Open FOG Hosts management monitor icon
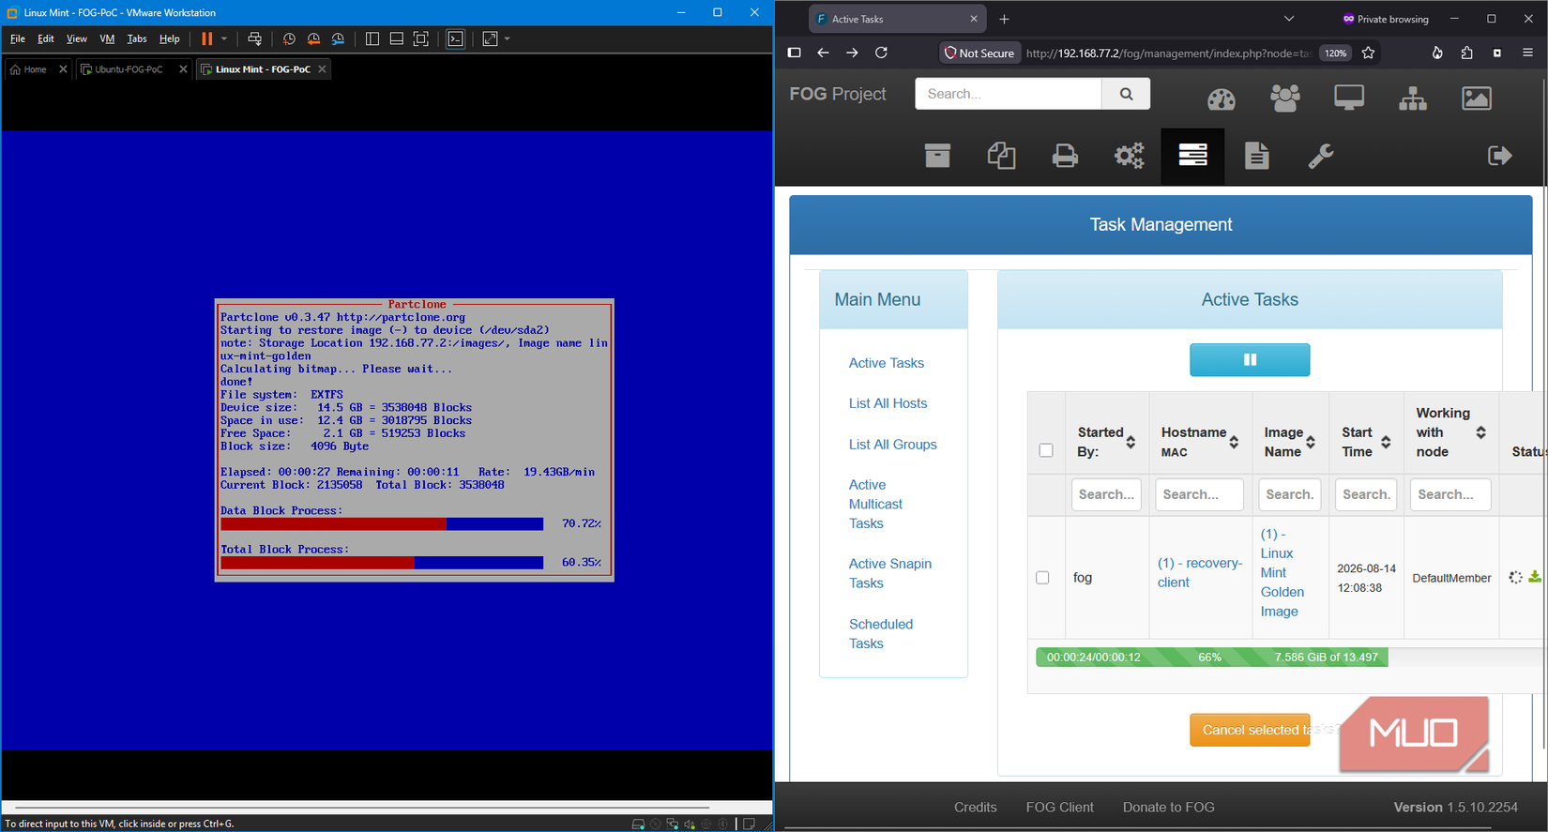This screenshot has width=1548, height=832. 1349,98
